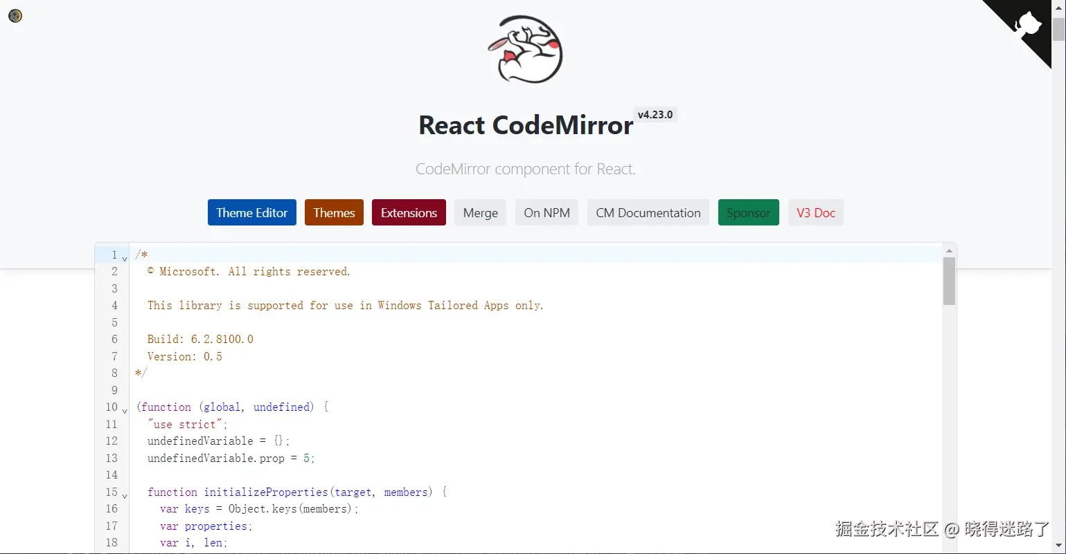Click the green Sponsor button
Image resolution: width=1066 pixels, height=554 pixels.
coord(749,212)
